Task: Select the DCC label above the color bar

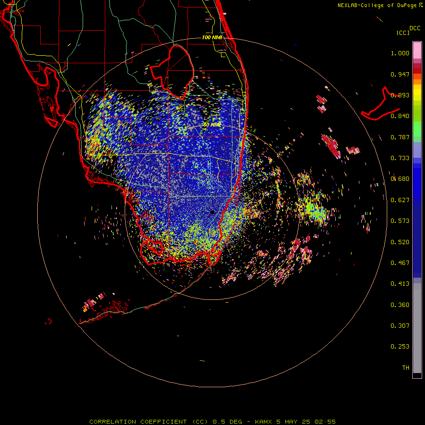Action: pyautogui.click(x=415, y=28)
